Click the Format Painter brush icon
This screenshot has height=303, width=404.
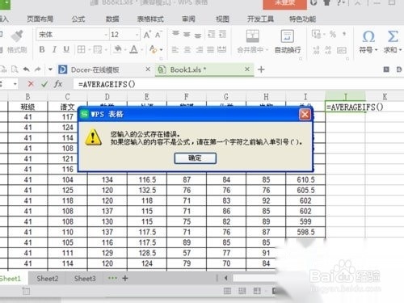(17, 36)
